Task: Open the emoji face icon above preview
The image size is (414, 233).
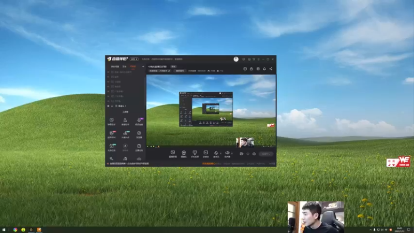Action: tap(245, 69)
